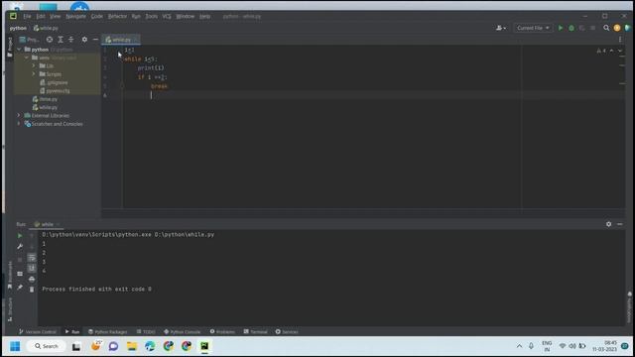
Task: Open run configuration wrench icon in Run panel
Action: click(20, 246)
